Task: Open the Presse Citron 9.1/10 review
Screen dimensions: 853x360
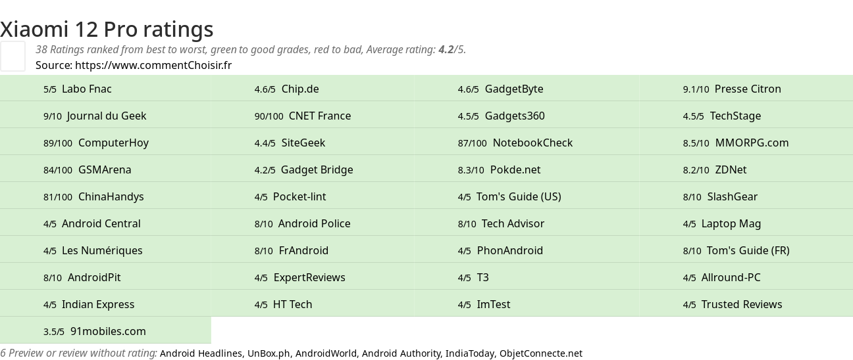Action: (746, 89)
